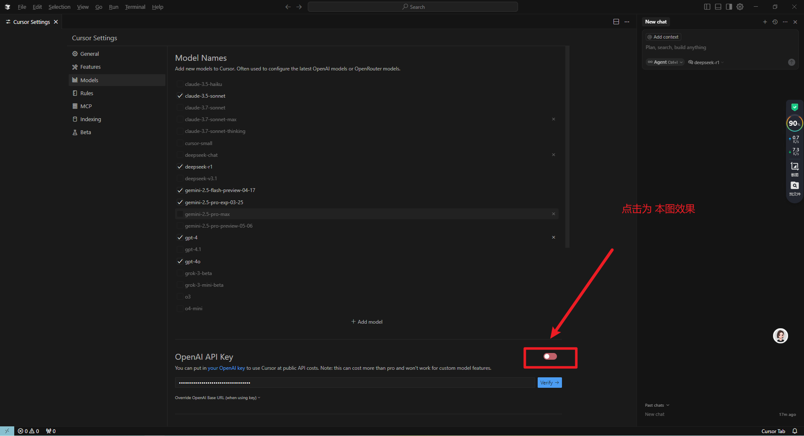Go back with the navigation arrow

click(x=288, y=7)
